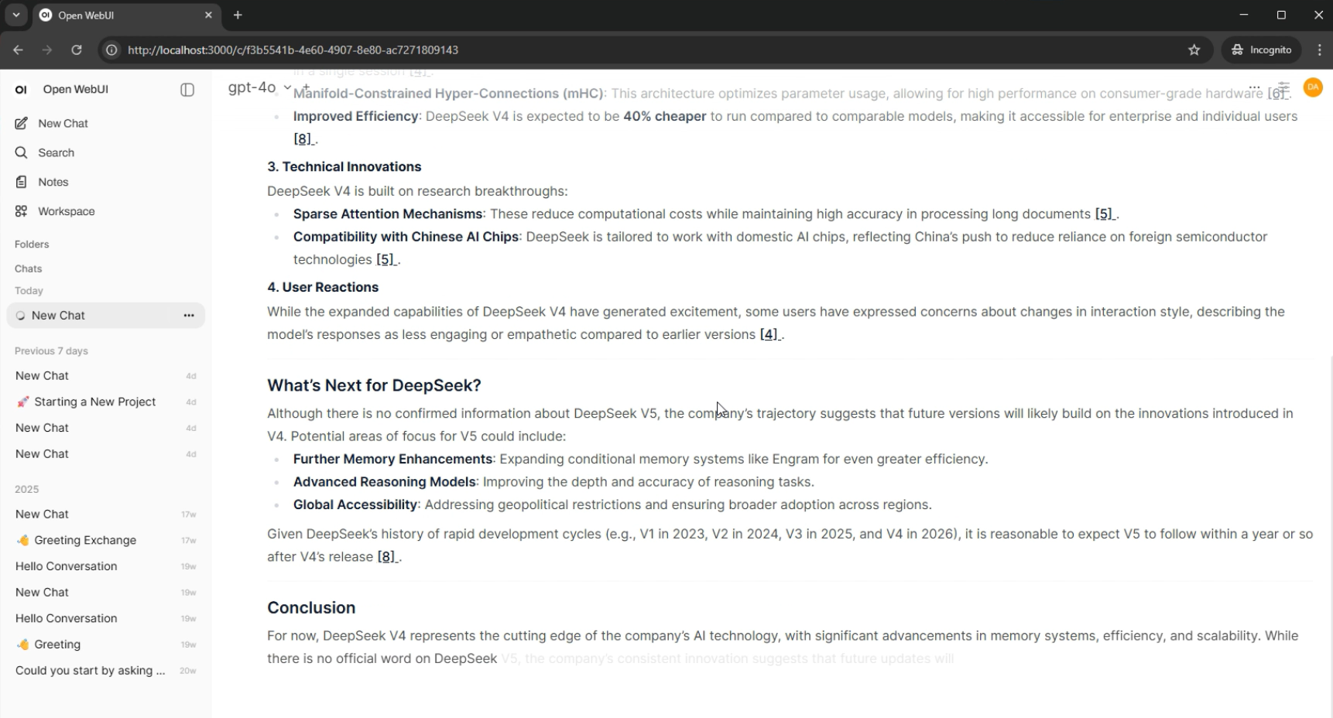Open a New Chat from the sidebar
Image resolution: width=1333 pixels, height=718 pixels.
click(63, 123)
